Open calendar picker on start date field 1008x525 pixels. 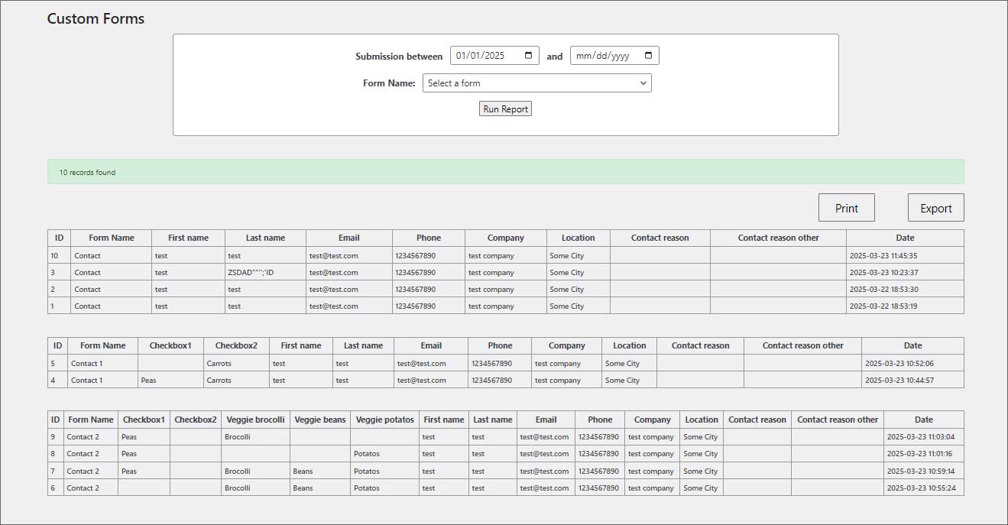pos(529,56)
